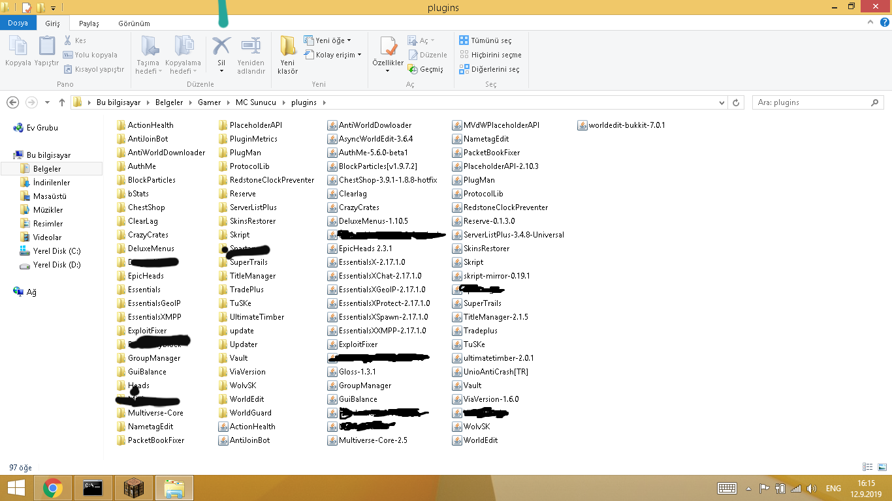The height and width of the screenshot is (501, 892).
Task: Click MC Sunucu in address path
Action: coord(256,102)
